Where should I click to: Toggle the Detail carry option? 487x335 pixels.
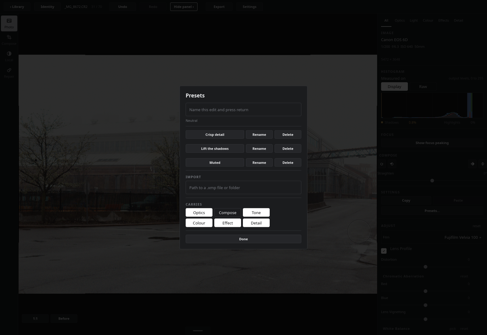[256, 223]
